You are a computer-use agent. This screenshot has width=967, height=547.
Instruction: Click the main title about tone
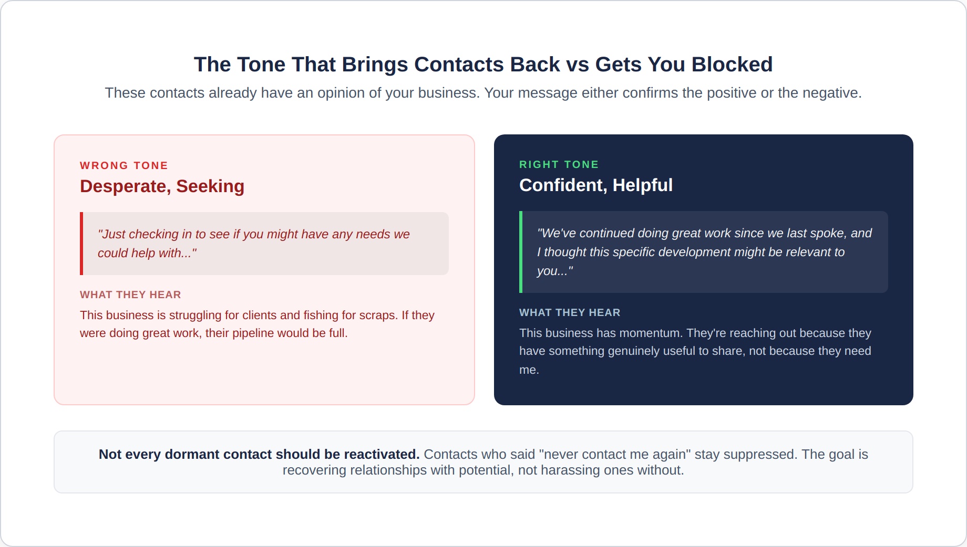pyautogui.click(x=483, y=65)
